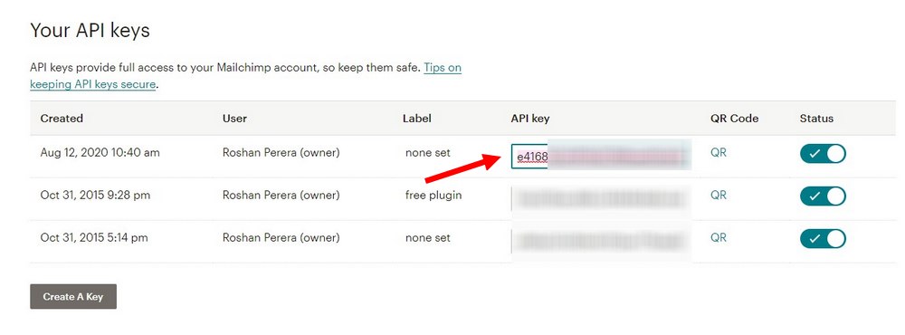905x335 pixels.
Task: Click the Status column header
Action: (x=816, y=119)
